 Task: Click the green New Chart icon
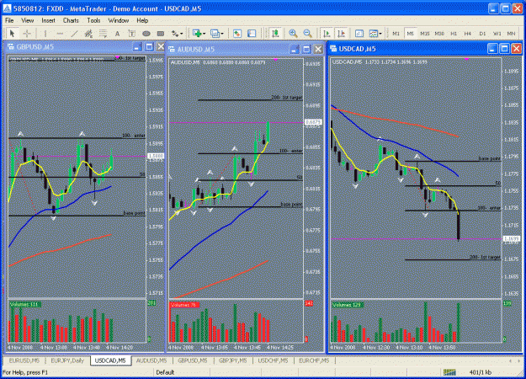coord(197,33)
